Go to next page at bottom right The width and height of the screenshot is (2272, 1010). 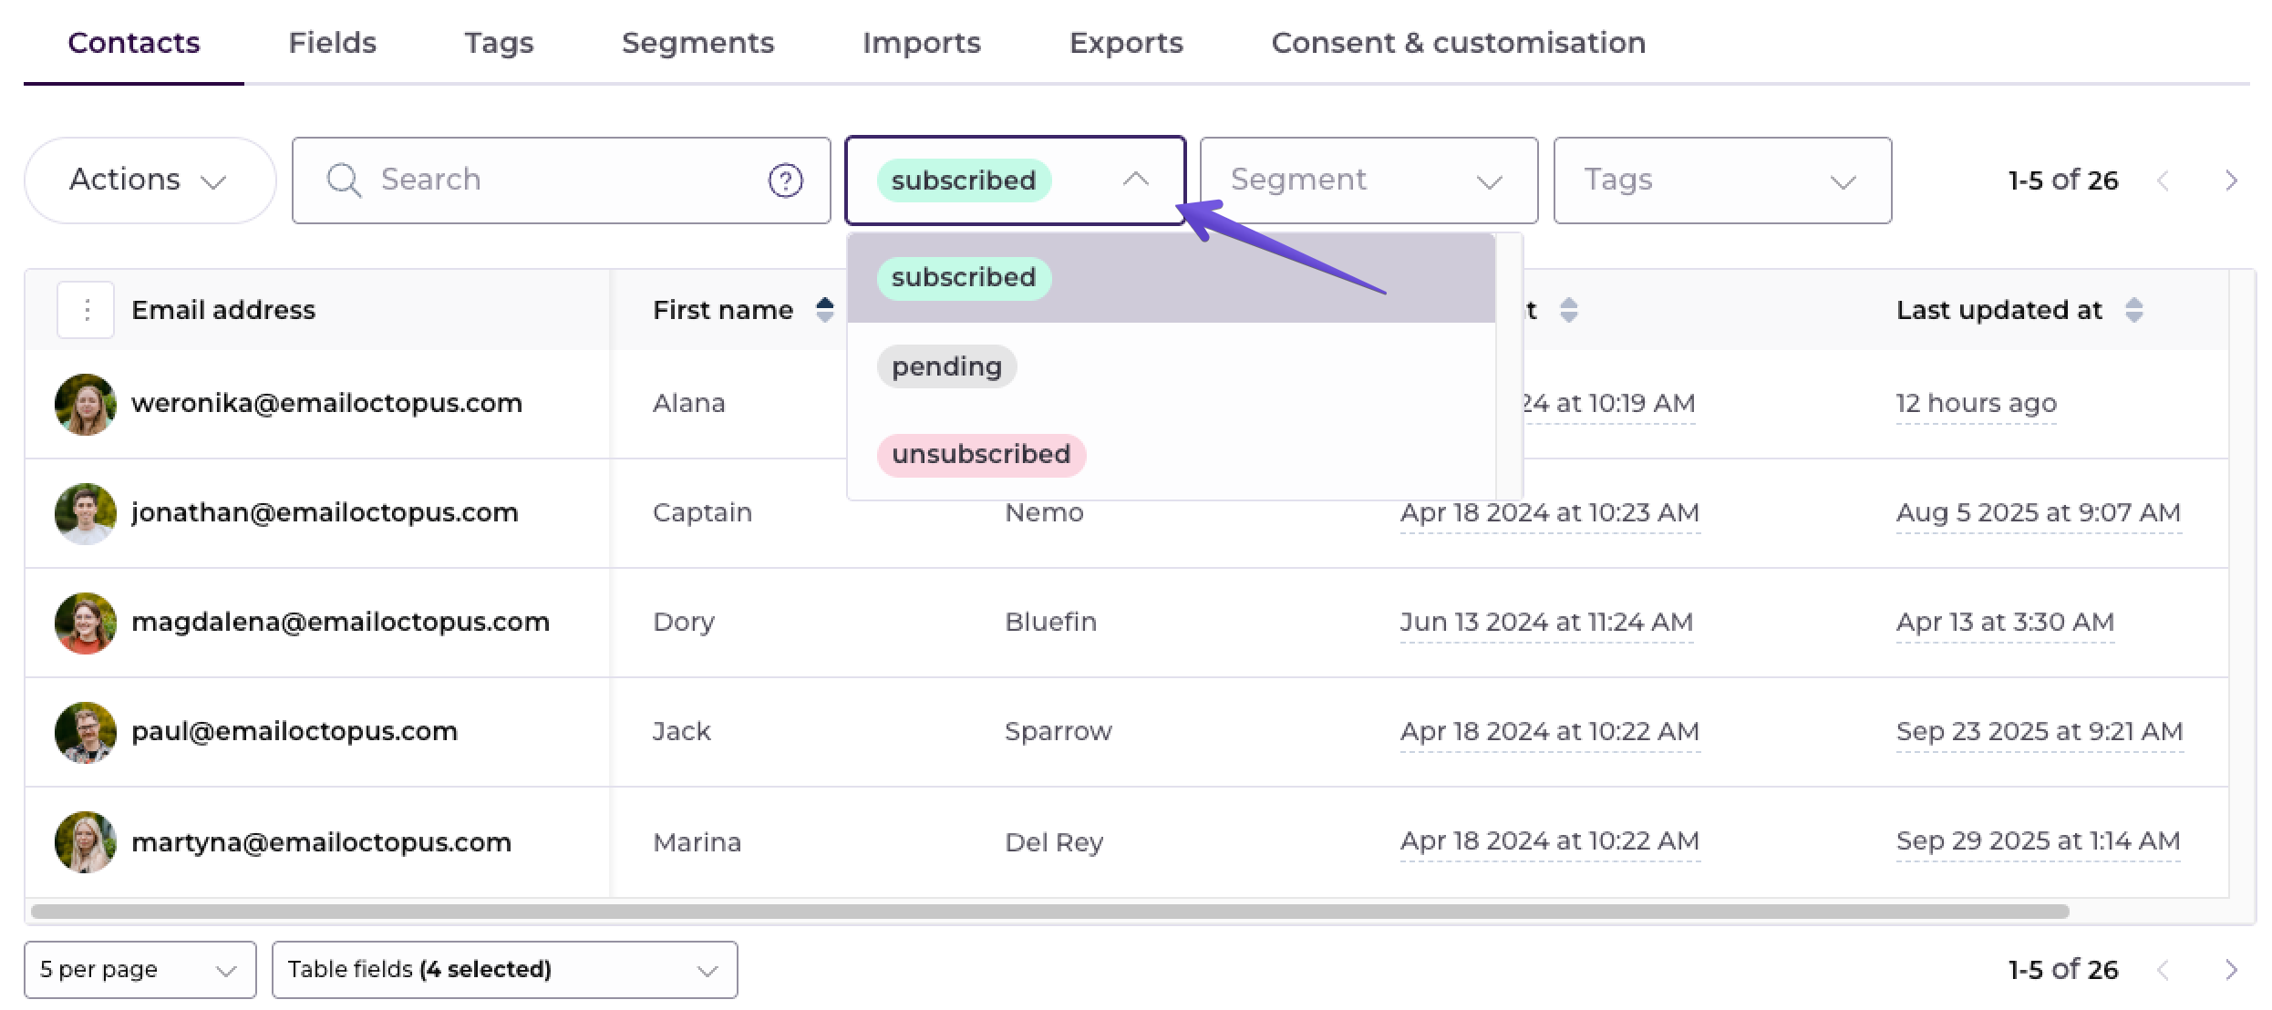click(2230, 970)
